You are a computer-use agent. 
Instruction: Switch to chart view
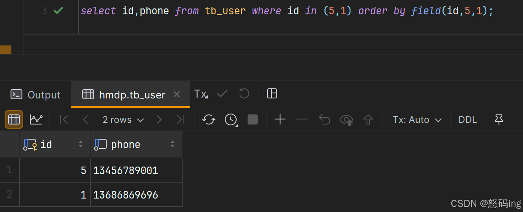36,120
